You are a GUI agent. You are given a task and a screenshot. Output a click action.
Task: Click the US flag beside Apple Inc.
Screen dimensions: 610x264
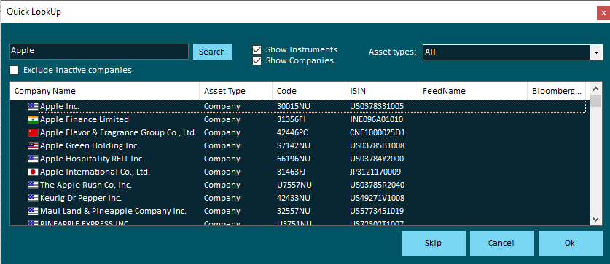tap(33, 106)
